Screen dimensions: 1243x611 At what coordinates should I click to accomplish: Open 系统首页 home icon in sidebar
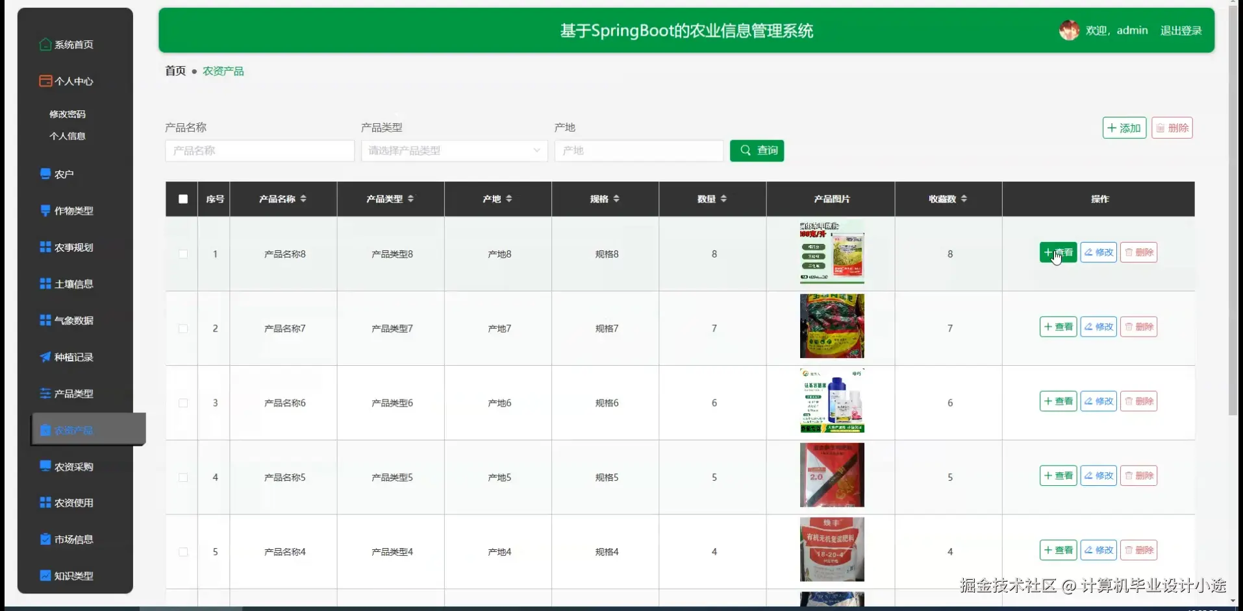point(45,44)
